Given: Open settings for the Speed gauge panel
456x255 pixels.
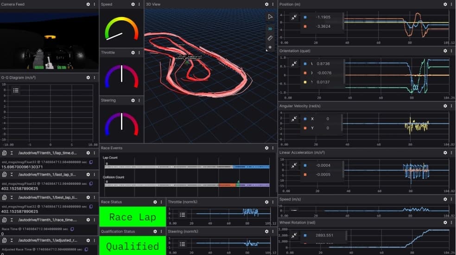Looking at the screenshot, I should (x=133, y=4).
